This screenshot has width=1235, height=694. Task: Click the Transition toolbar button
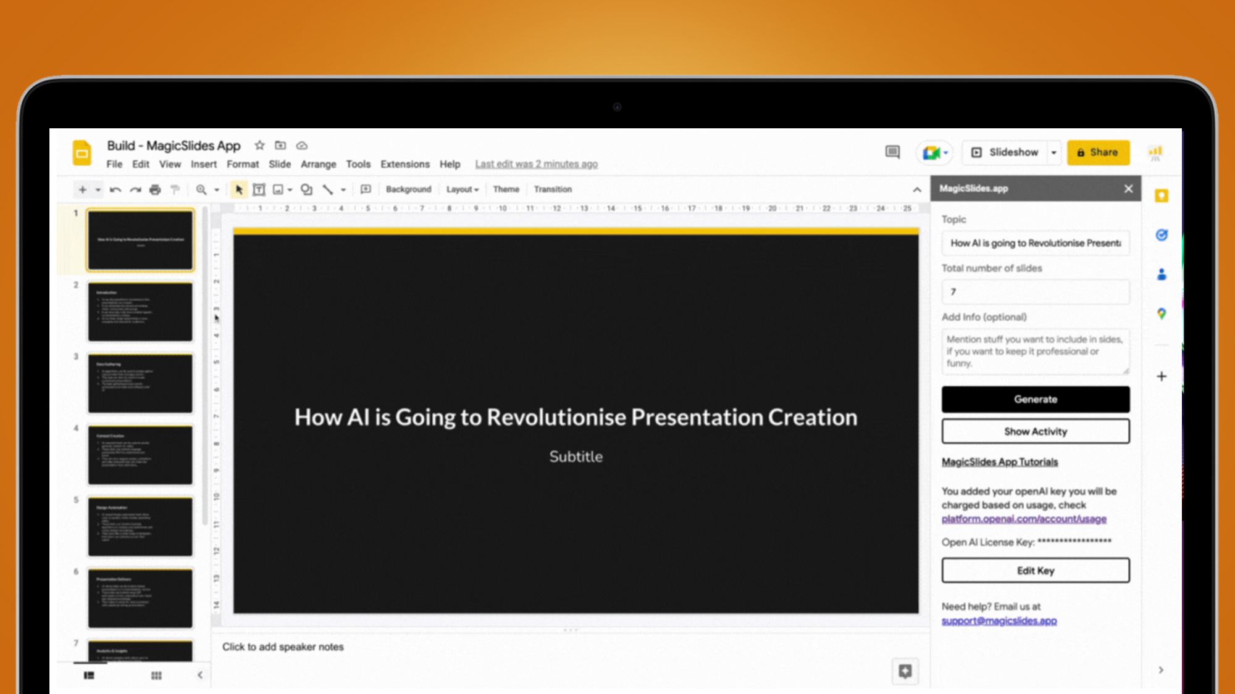pos(552,189)
